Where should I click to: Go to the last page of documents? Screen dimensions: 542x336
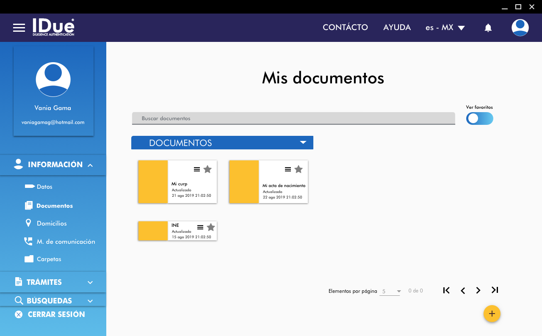(495, 290)
